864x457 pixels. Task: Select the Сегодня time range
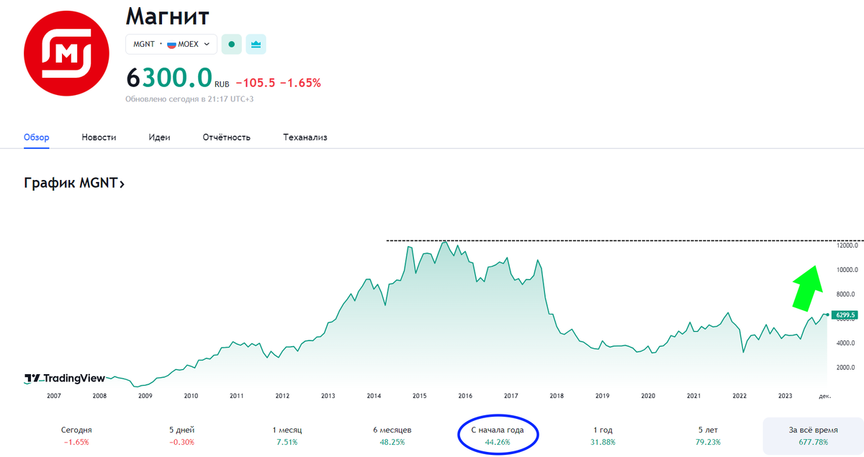(76, 436)
